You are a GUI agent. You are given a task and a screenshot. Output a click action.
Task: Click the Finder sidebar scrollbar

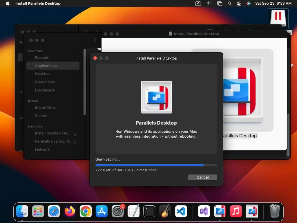click(84, 82)
